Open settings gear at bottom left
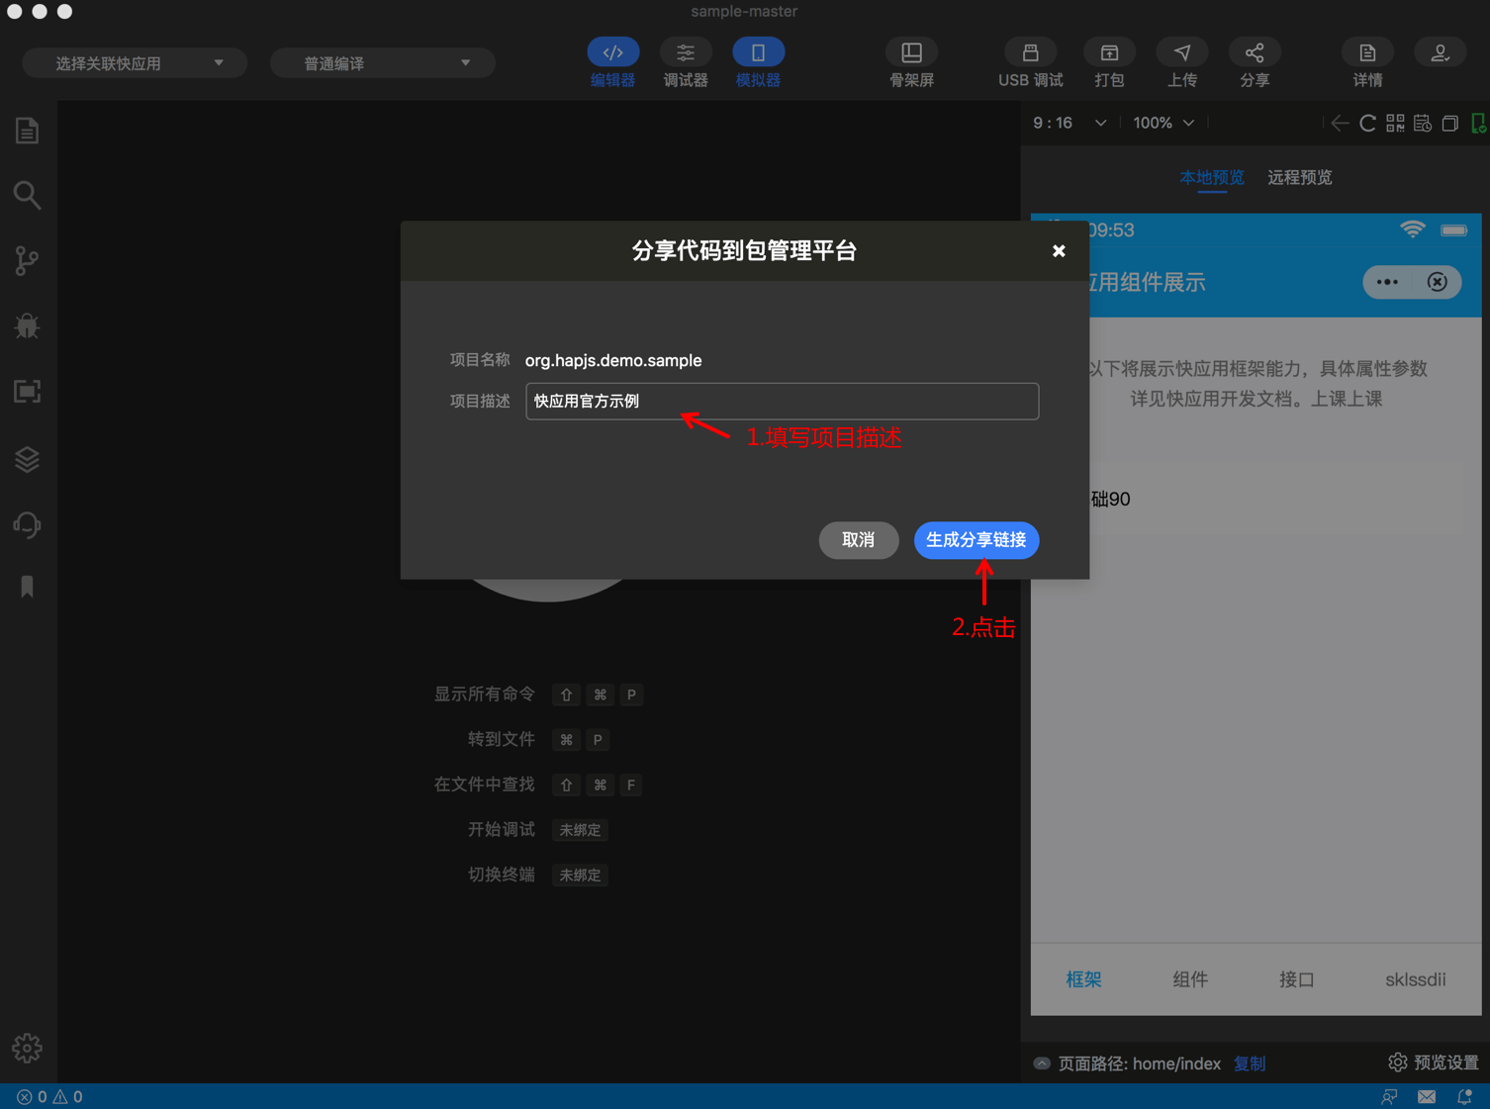Viewport: 1490px width, 1109px height. 27,1048
